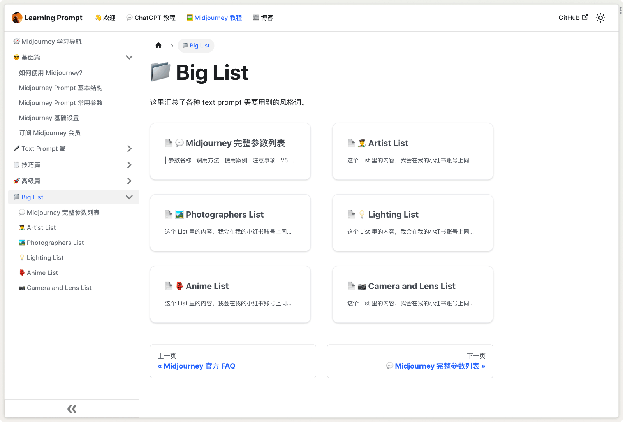Click the notepad icon beside 技巧篇

tap(16, 165)
